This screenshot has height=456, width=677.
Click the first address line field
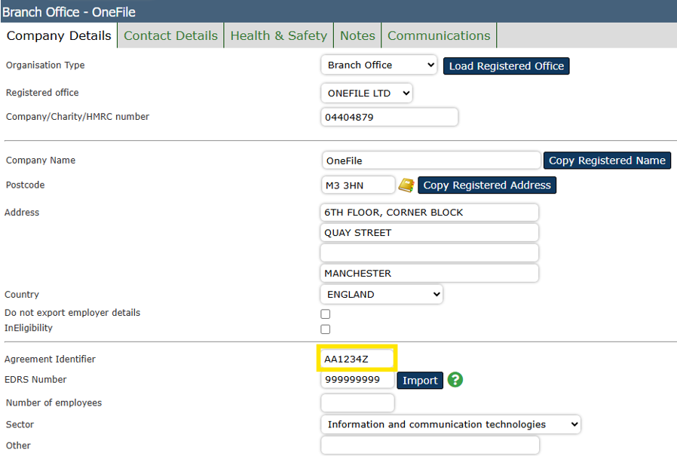[x=430, y=213]
